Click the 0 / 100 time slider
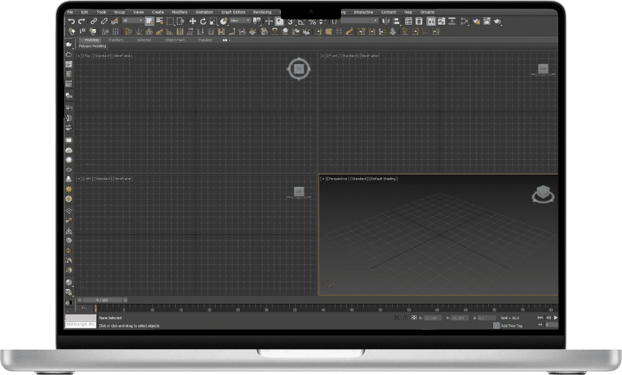 tap(101, 300)
